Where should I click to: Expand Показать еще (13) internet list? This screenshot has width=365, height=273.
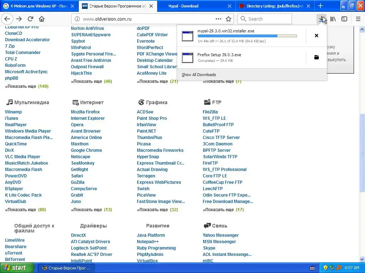coord(92,210)
